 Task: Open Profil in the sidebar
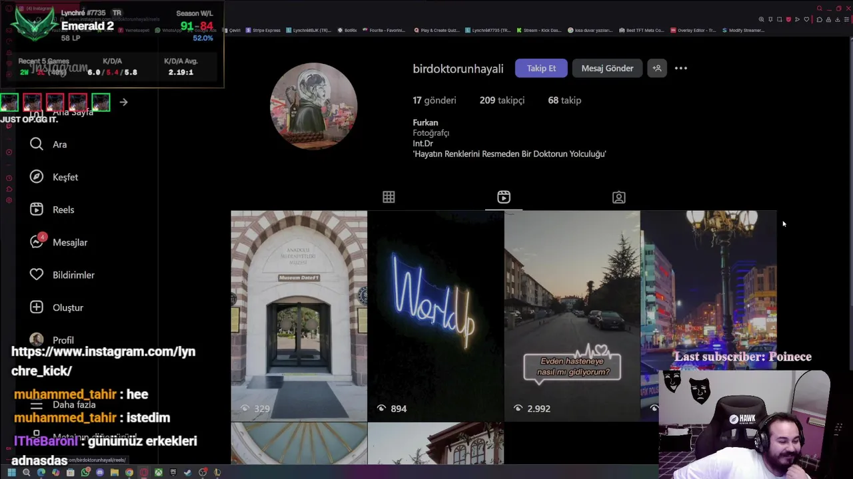pyautogui.click(x=52, y=340)
